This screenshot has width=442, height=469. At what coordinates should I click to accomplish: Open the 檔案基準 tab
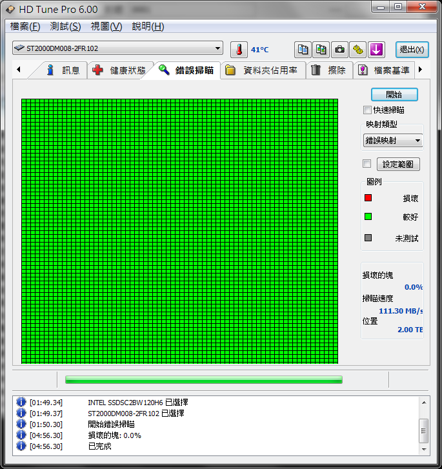click(x=384, y=70)
